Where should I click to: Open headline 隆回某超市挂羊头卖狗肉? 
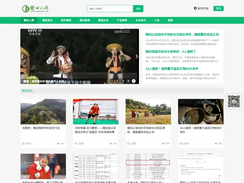coord(171,52)
